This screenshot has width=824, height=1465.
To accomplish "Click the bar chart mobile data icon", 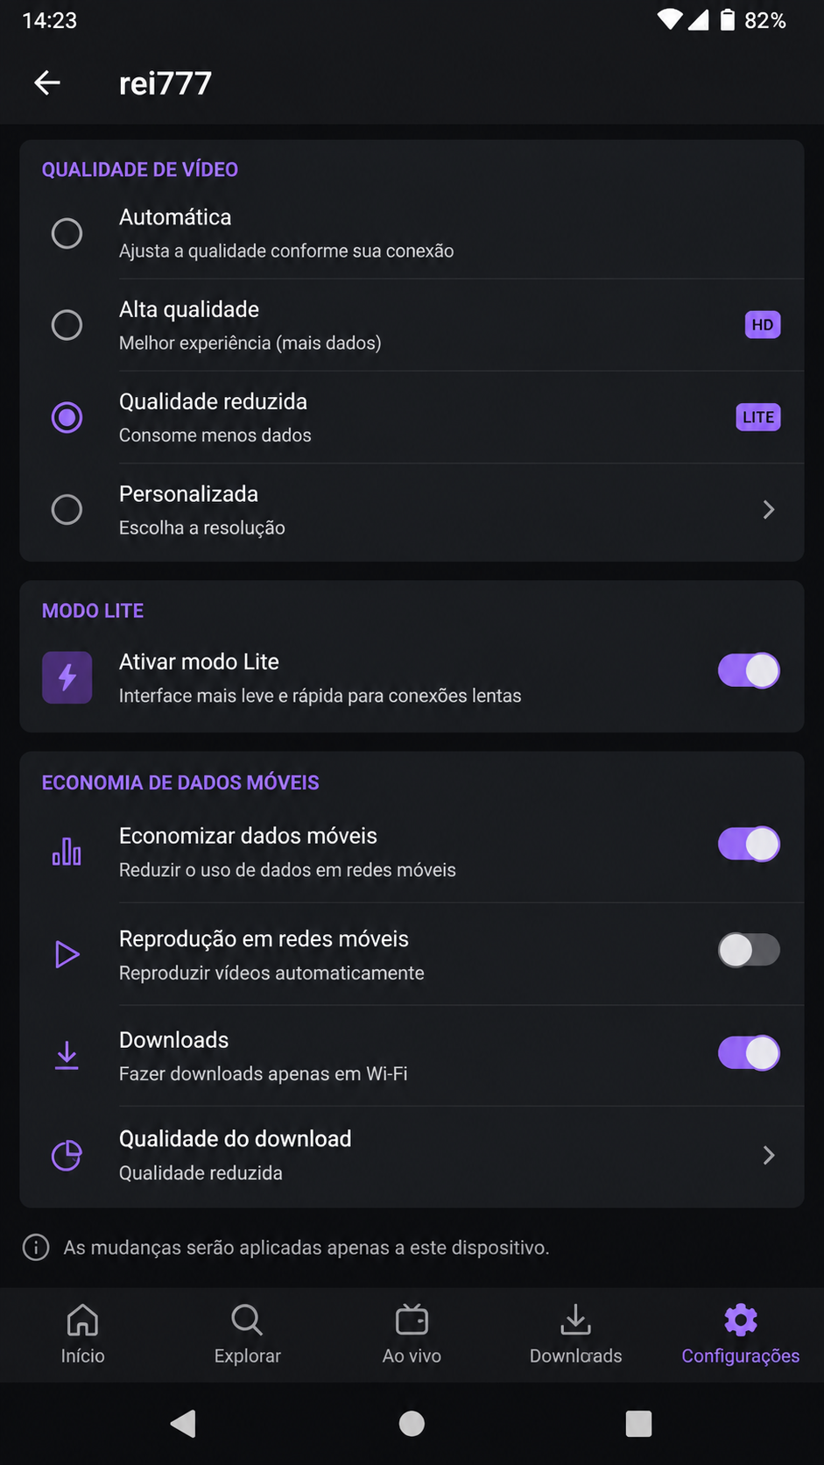I will pyautogui.click(x=67, y=851).
